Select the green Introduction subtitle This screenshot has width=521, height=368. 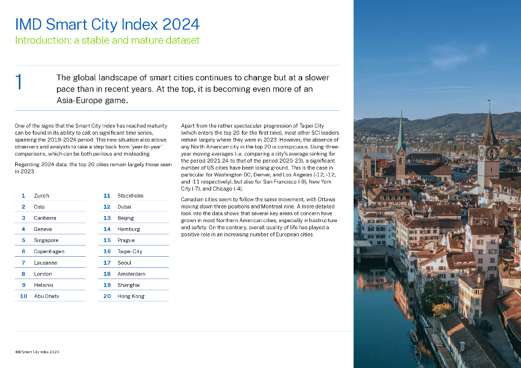point(107,40)
